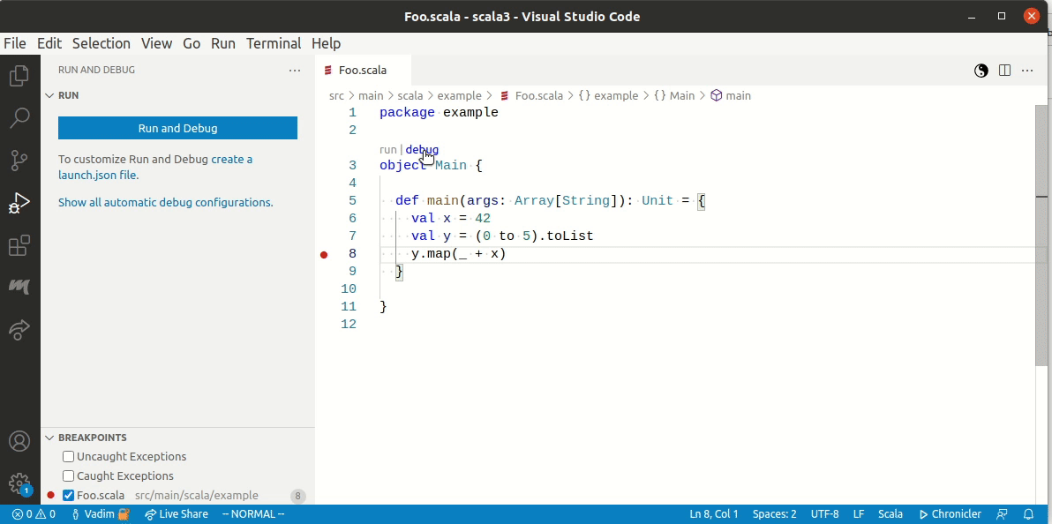1052x524 pixels.
Task: Click line number 5 in gutter
Action: click(352, 200)
